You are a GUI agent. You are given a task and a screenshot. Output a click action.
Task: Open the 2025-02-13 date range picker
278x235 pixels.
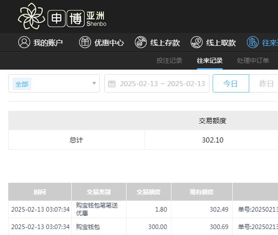click(157, 83)
